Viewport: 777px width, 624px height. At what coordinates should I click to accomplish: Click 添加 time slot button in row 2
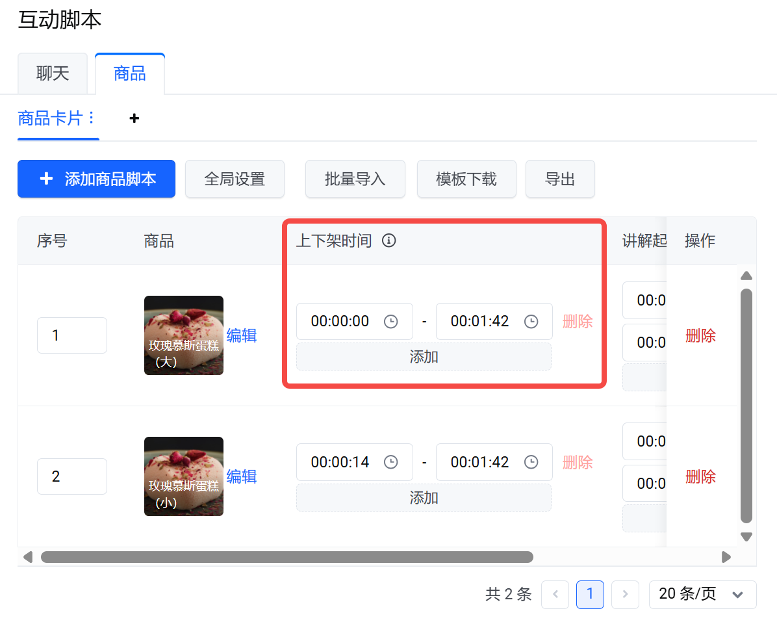pyautogui.click(x=424, y=498)
